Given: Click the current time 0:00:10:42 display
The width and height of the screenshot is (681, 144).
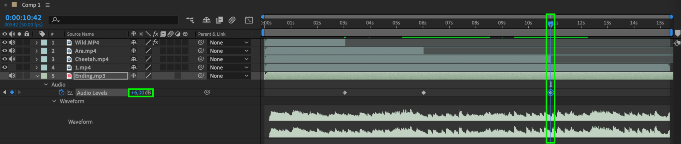Looking at the screenshot, I should pos(23,18).
